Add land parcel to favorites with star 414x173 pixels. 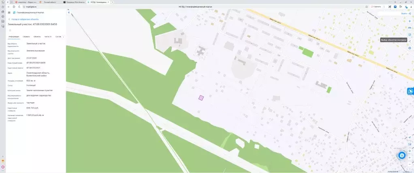click(10, 30)
